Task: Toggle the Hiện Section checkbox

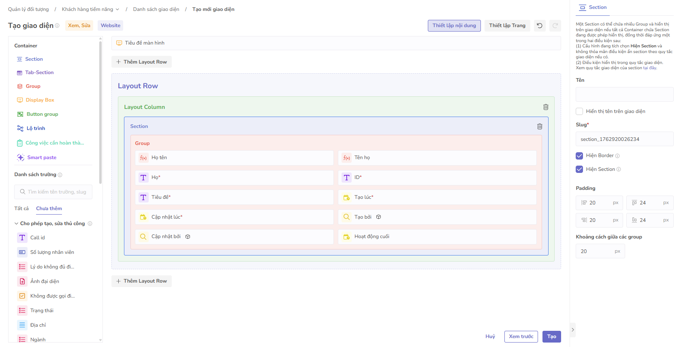Action: pyautogui.click(x=579, y=169)
